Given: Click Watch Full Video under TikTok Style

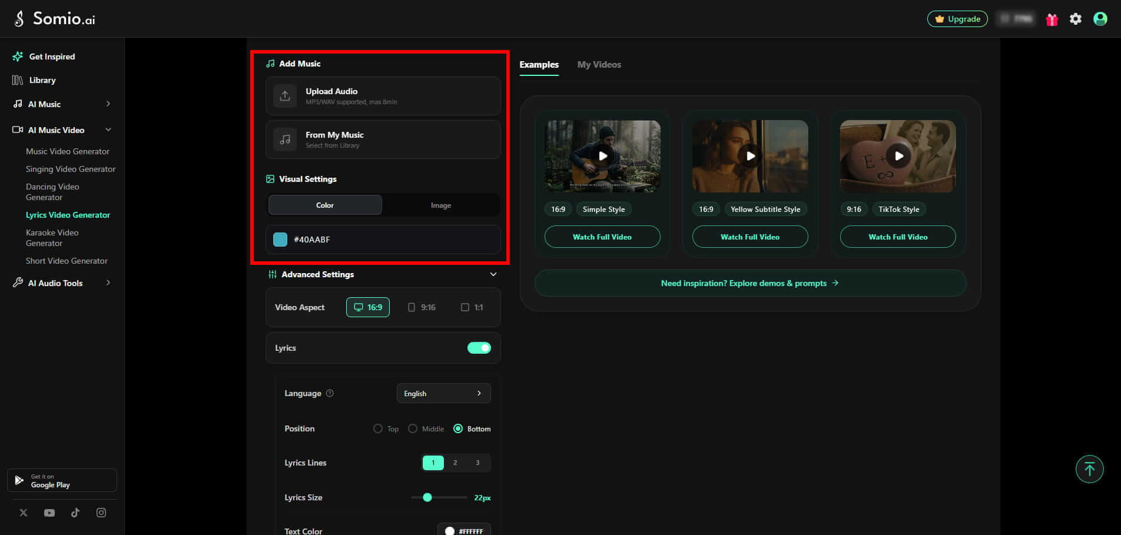Looking at the screenshot, I should 898,237.
